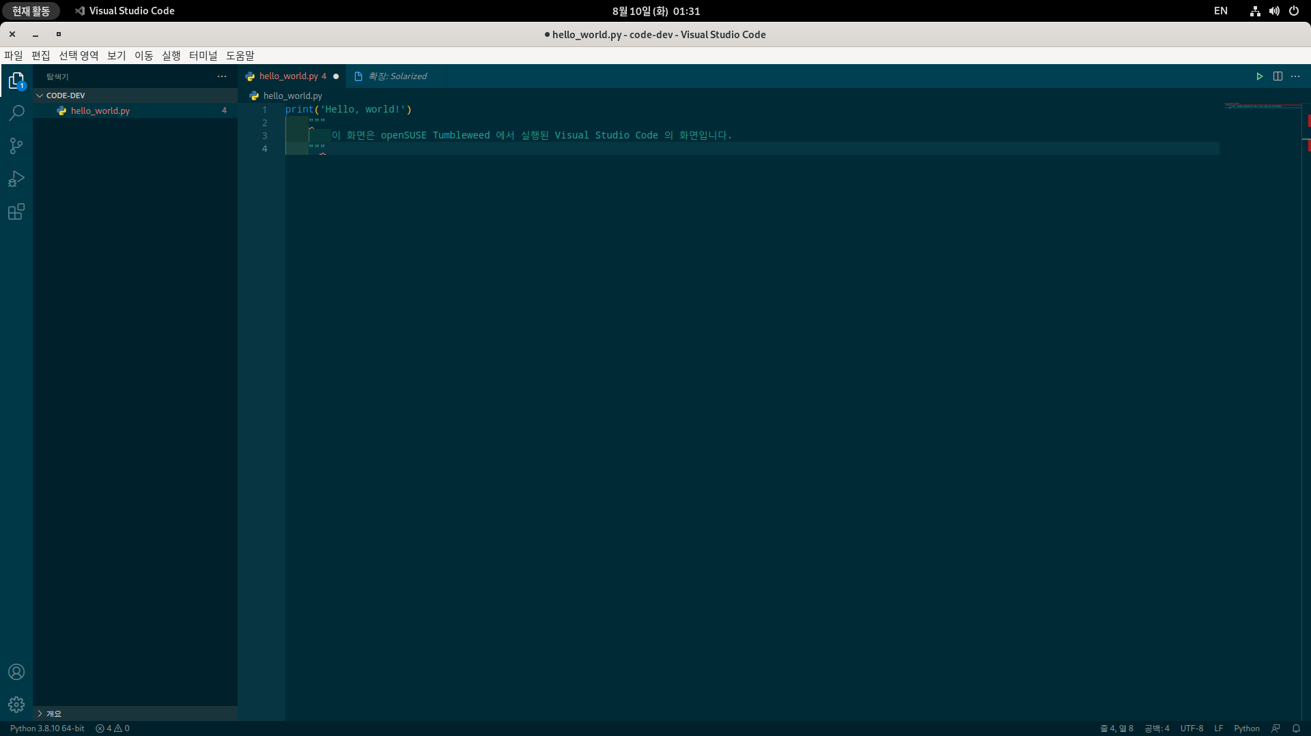Viewport: 1311px width, 736px height.
Task: Select the Python language mode in status bar
Action: [x=1246, y=728]
